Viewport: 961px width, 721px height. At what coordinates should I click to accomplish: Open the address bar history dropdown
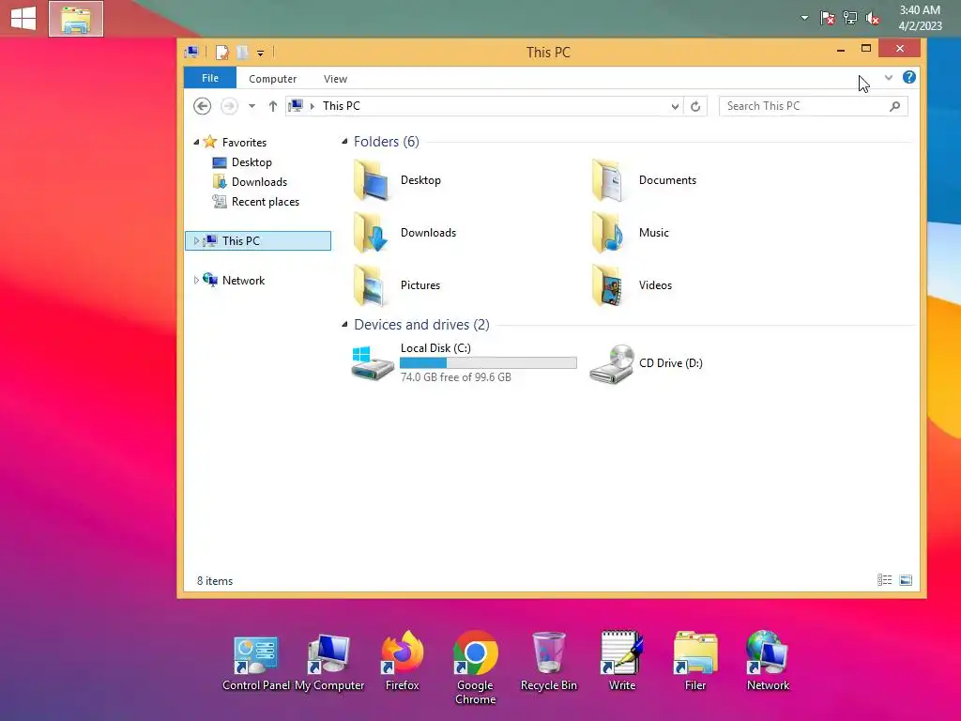click(x=675, y=106)
